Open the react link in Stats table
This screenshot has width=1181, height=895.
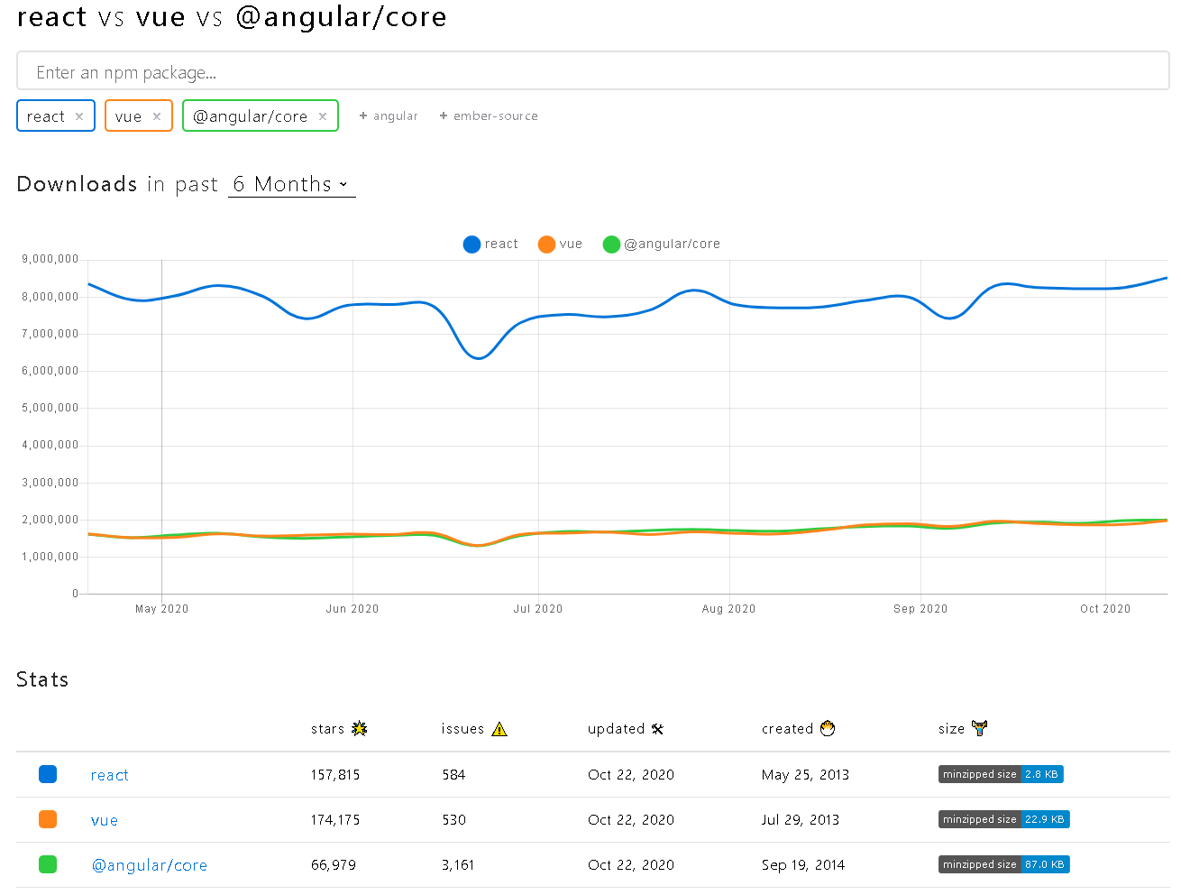(110, 775)
